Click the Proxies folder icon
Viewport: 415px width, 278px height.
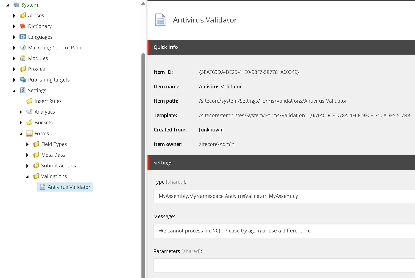click(23, 69)
